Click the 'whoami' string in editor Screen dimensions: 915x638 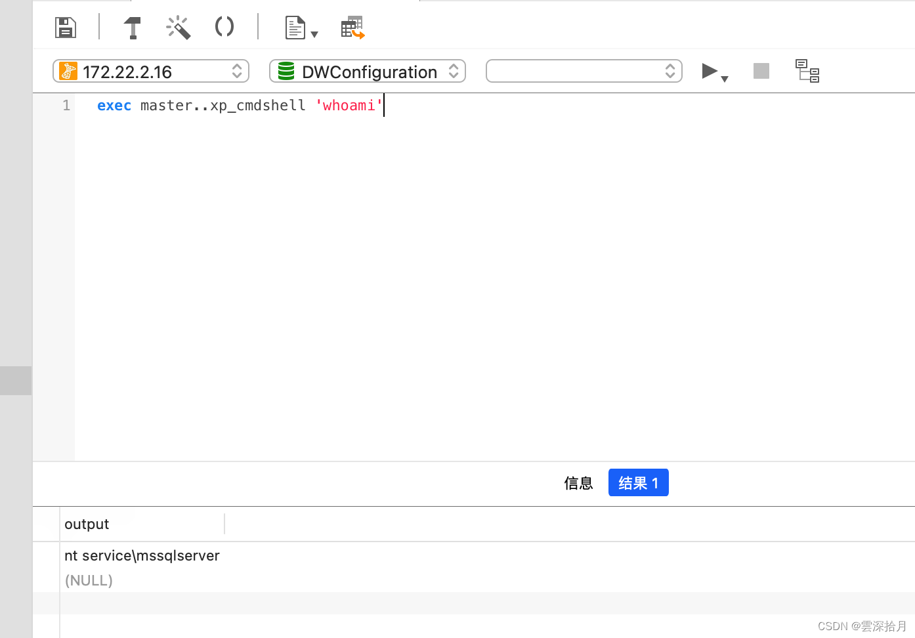click(x=349, y=106)
